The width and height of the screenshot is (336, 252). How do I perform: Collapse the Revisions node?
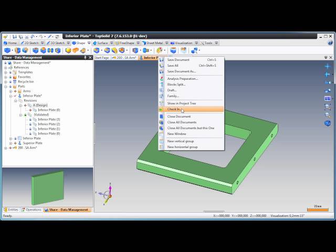tap(15, 101)
